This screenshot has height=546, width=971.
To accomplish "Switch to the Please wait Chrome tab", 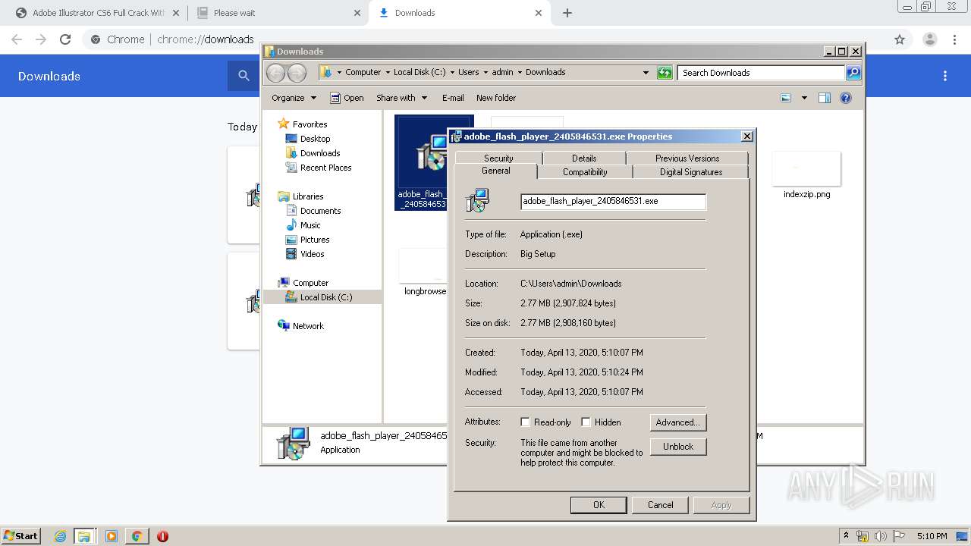I will coord(278,13).
